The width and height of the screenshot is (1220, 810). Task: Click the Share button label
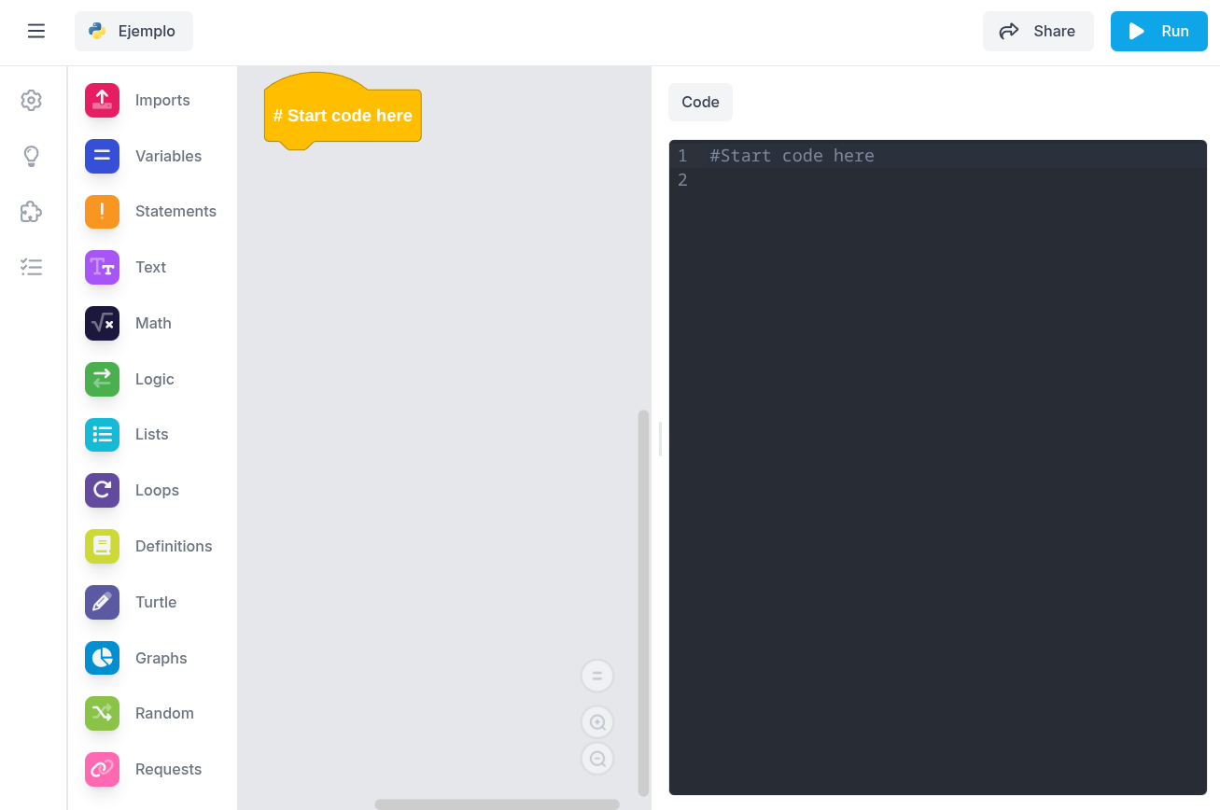click(x=1054, y=31)
